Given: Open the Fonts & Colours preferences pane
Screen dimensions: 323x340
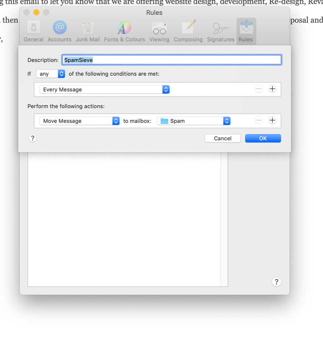Looking at the screenshot, I should (x=124, y=31).
